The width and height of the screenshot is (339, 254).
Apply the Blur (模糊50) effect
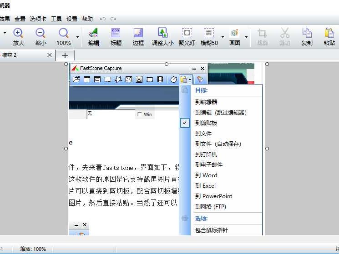(209, 36)
